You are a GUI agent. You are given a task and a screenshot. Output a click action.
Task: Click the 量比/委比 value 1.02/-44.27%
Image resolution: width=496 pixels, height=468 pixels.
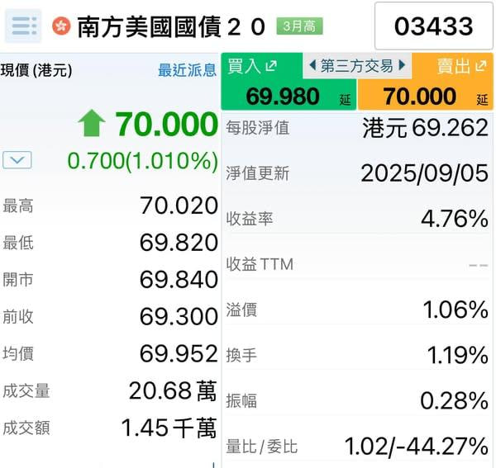[x=417, y=447]
